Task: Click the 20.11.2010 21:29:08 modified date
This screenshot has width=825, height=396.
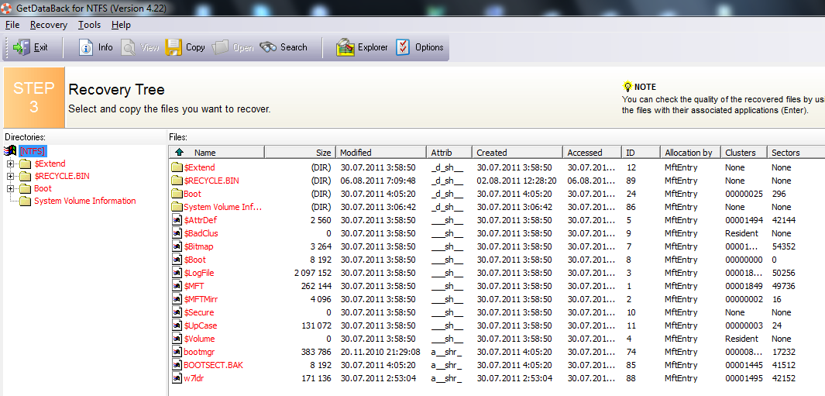Action: pos(380,352)
